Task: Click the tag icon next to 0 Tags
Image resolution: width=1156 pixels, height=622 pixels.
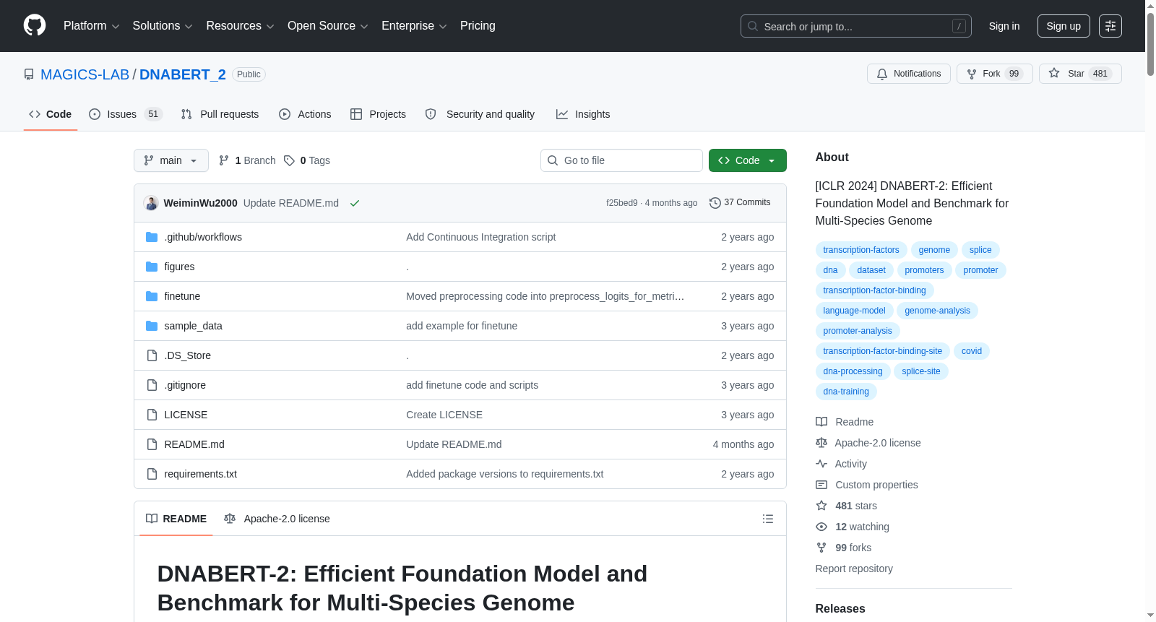Action: coord(289,160)
